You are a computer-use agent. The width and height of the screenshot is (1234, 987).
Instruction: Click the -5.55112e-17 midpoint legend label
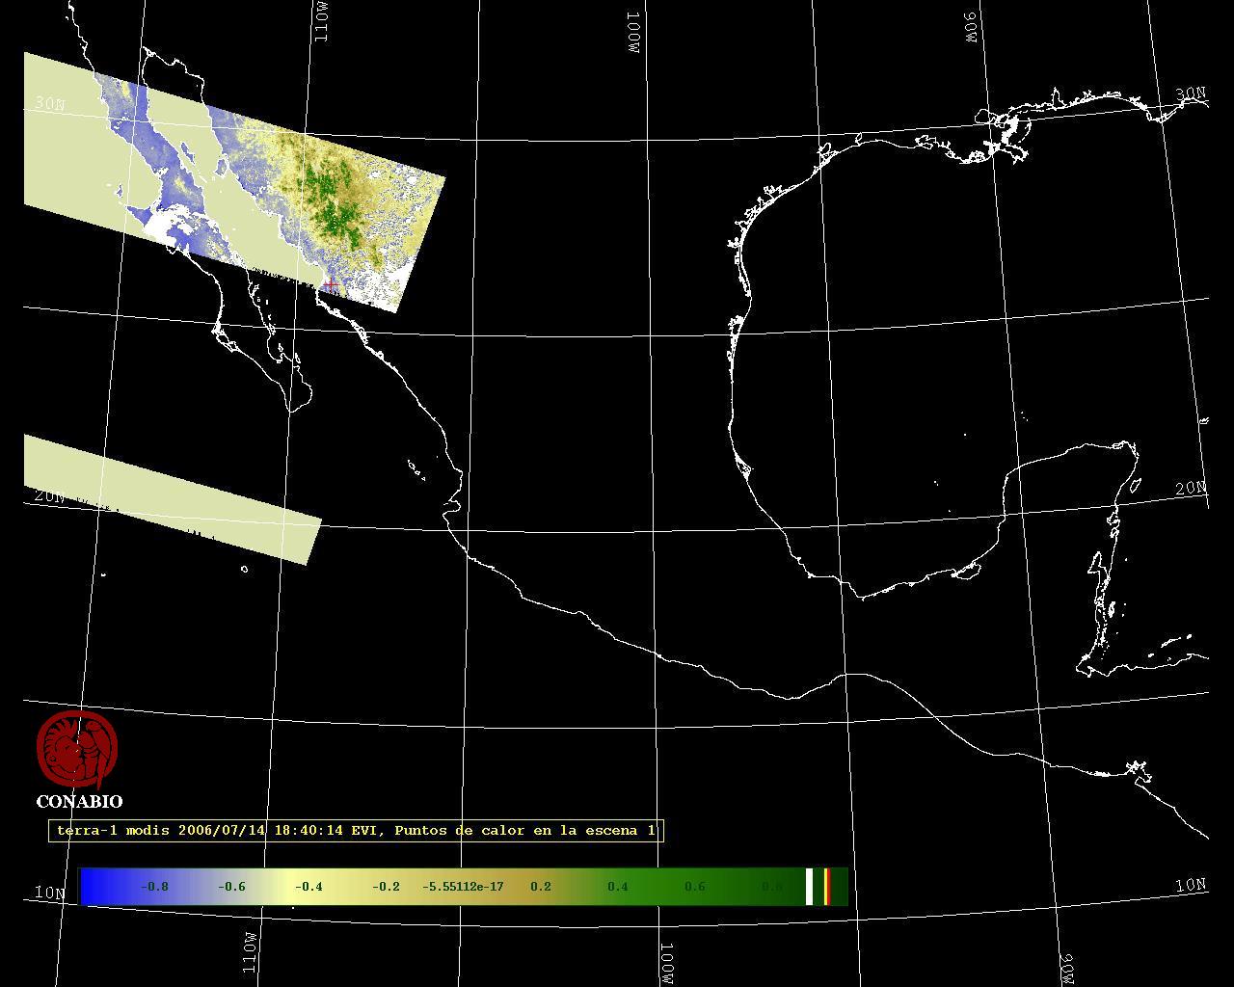[463, 887]
